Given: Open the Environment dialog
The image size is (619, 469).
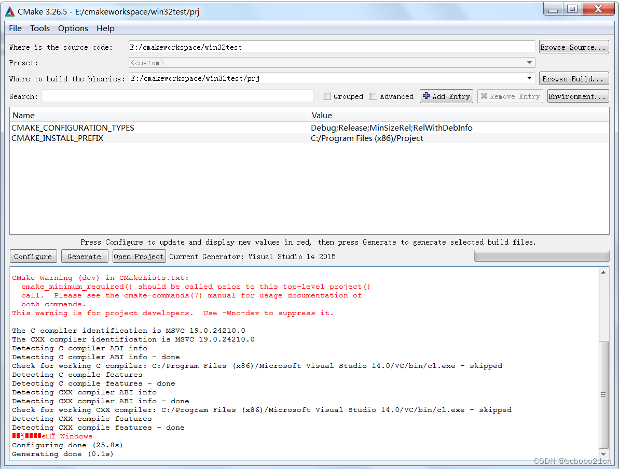Looking at the screenshot, I should click(x=577, y=96).
